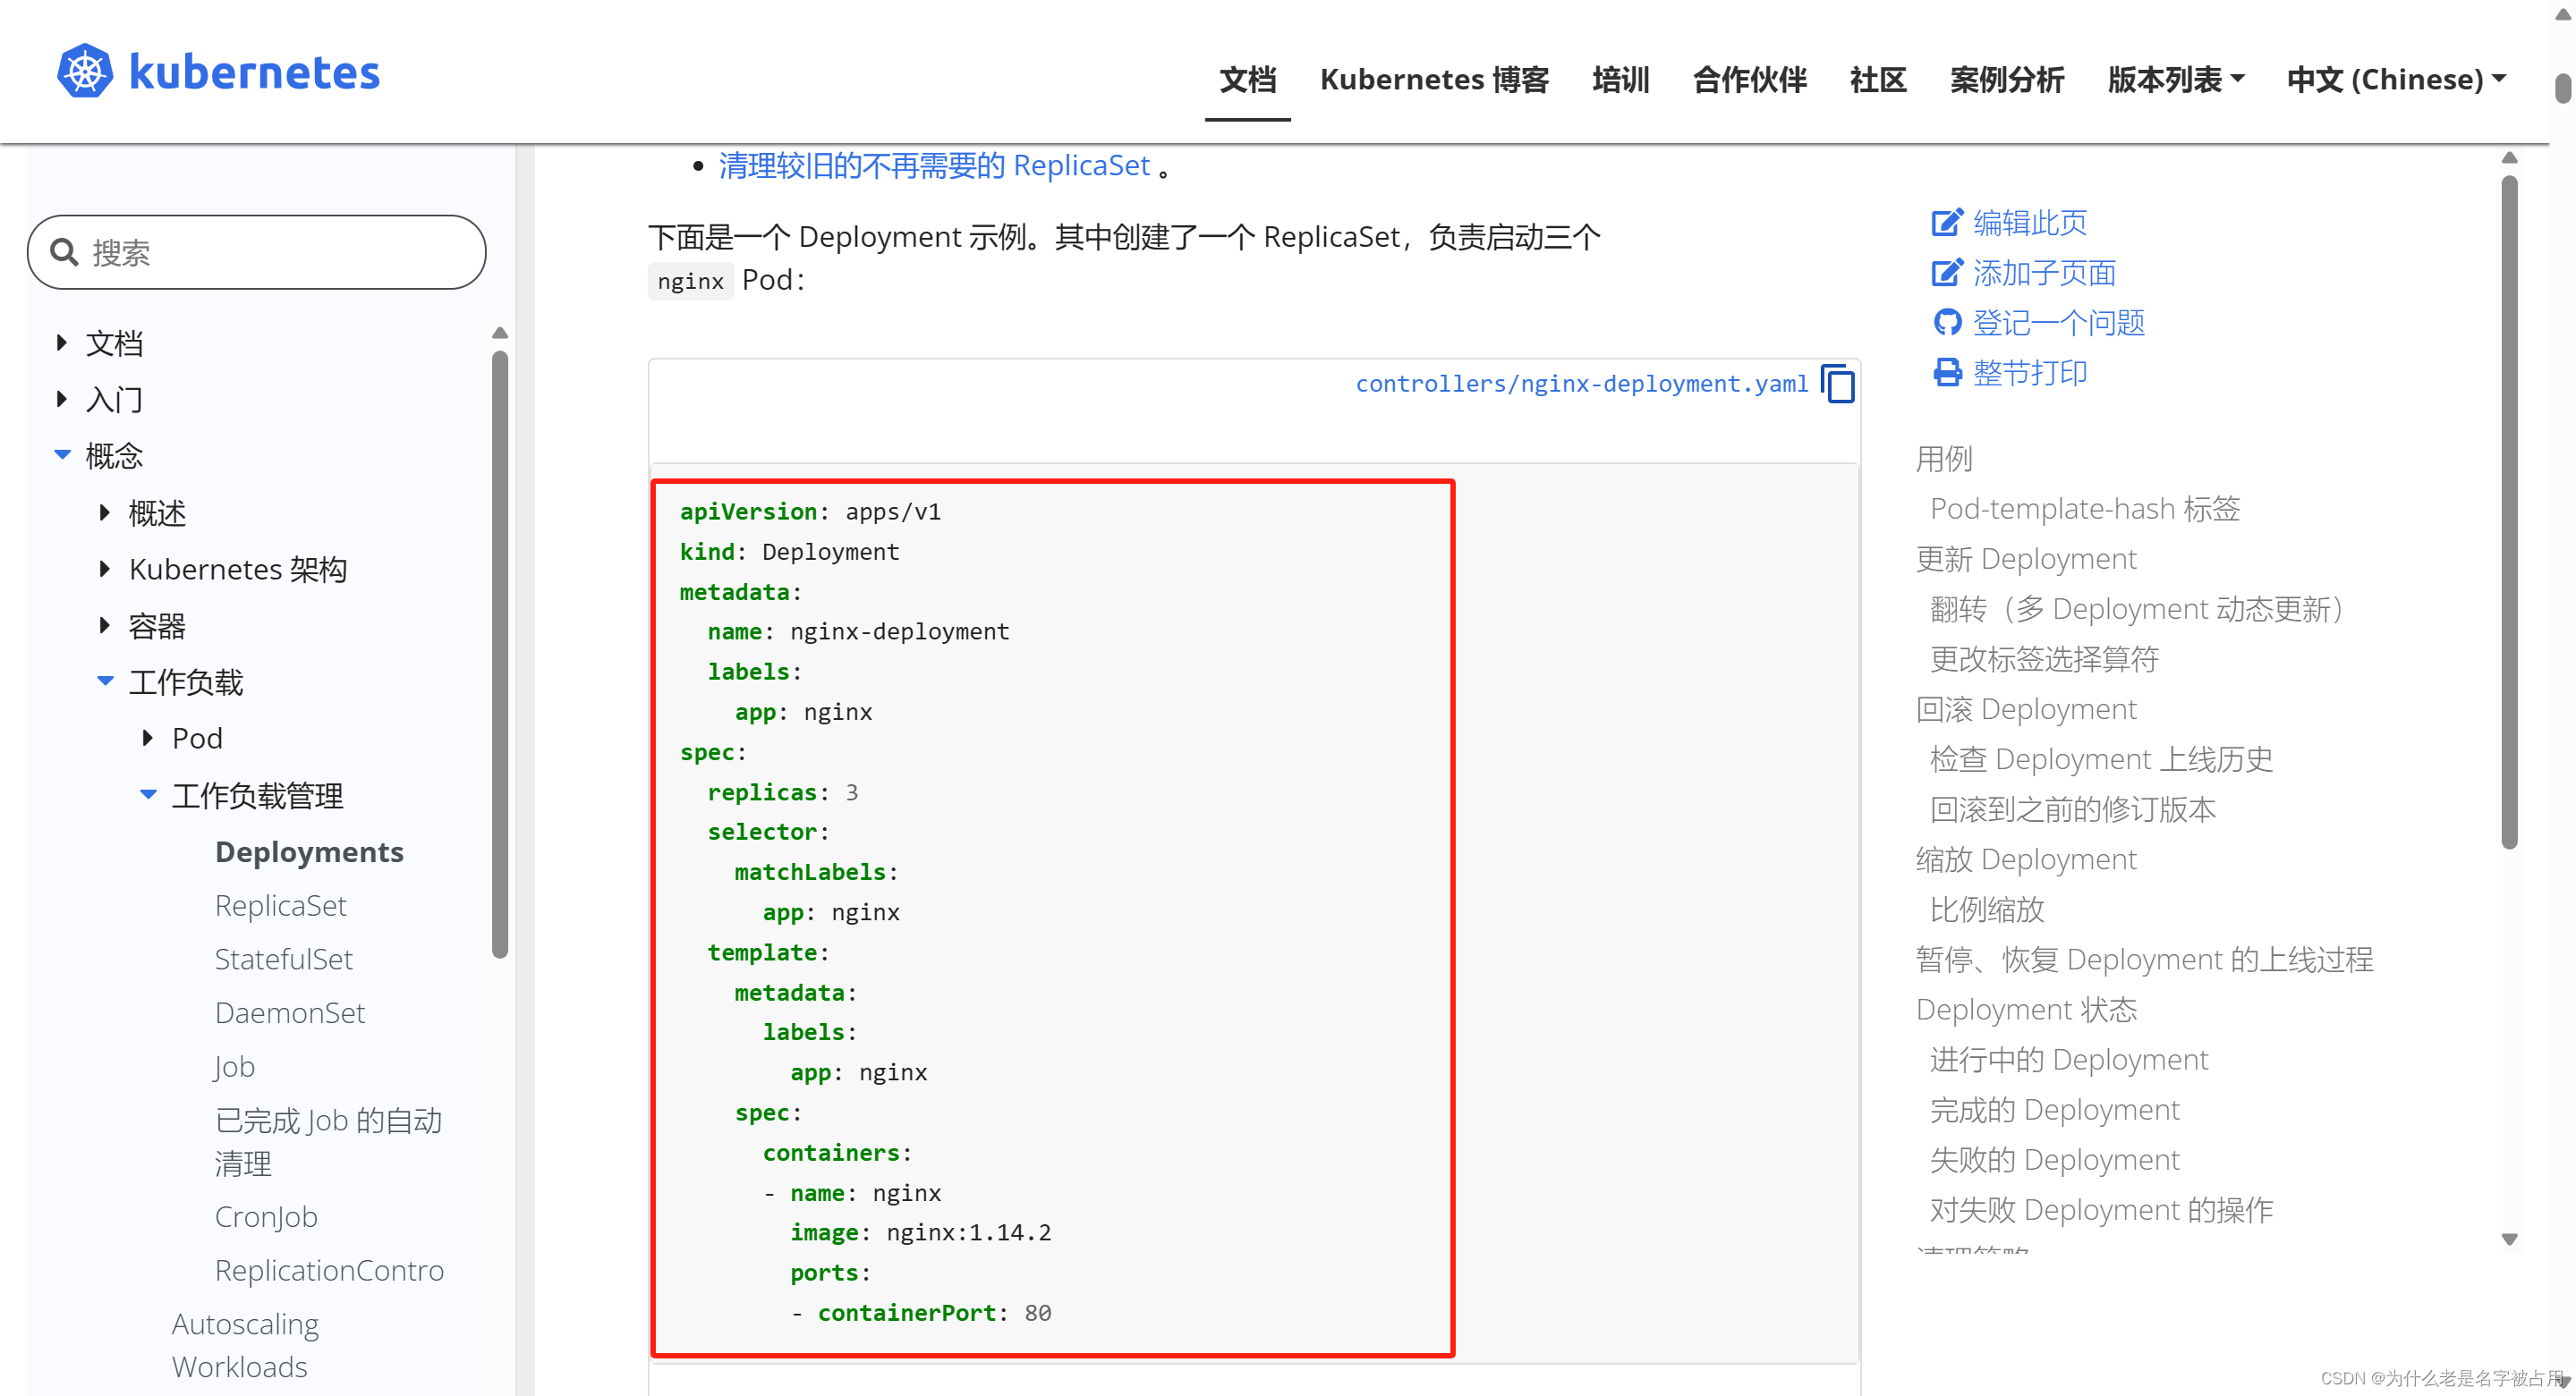
Task: Jump to 暂停、恢复 Deployment 的上线过程 section
Action: 2144,960
